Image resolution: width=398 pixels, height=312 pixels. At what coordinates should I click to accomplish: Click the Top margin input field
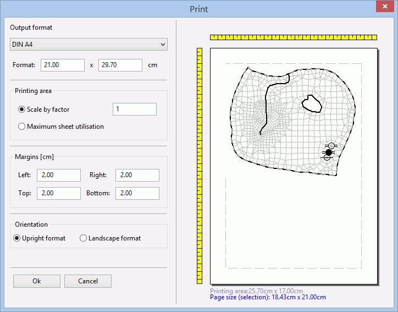click(x=59, y=193)
